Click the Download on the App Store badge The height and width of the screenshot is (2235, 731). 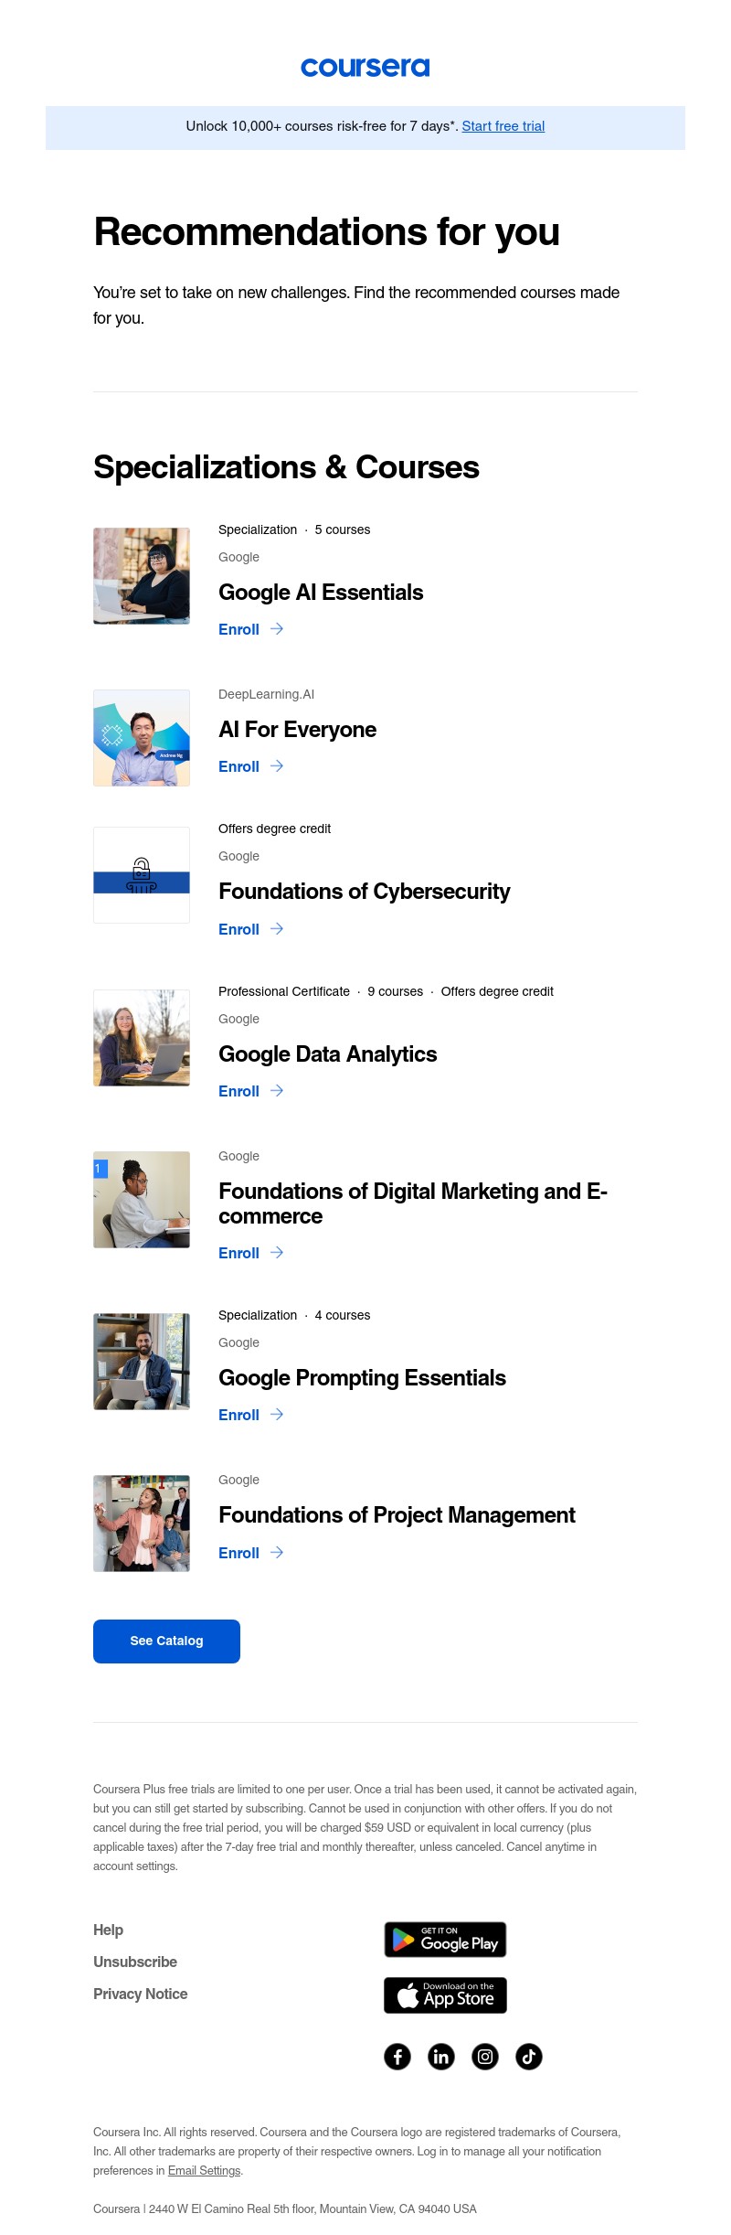pyautogui.click(x=444, y=1995)
